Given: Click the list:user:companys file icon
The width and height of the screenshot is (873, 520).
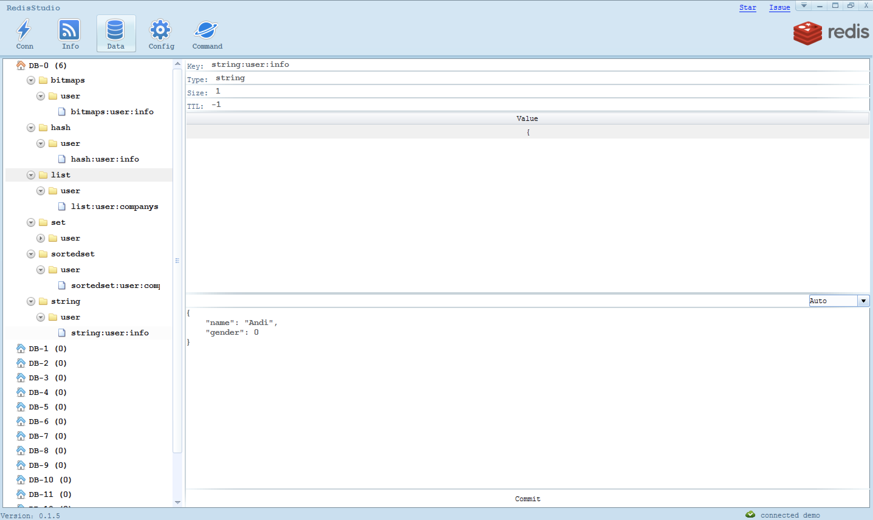Looking at the screenshot, I should coord(62,206).
